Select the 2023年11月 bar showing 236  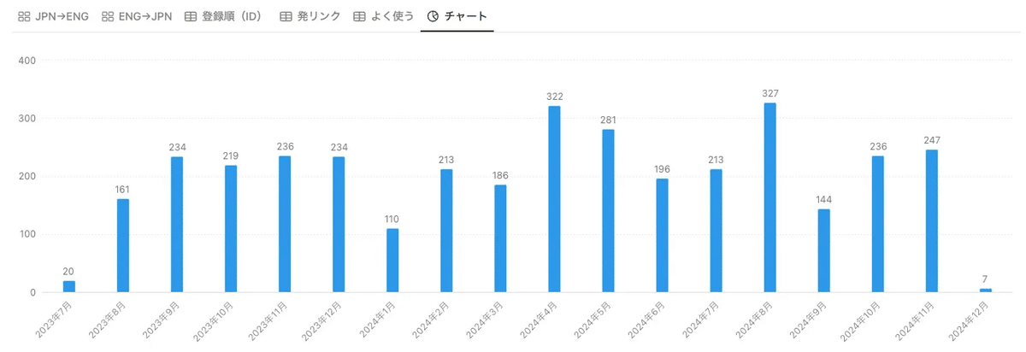coord(285,224)
